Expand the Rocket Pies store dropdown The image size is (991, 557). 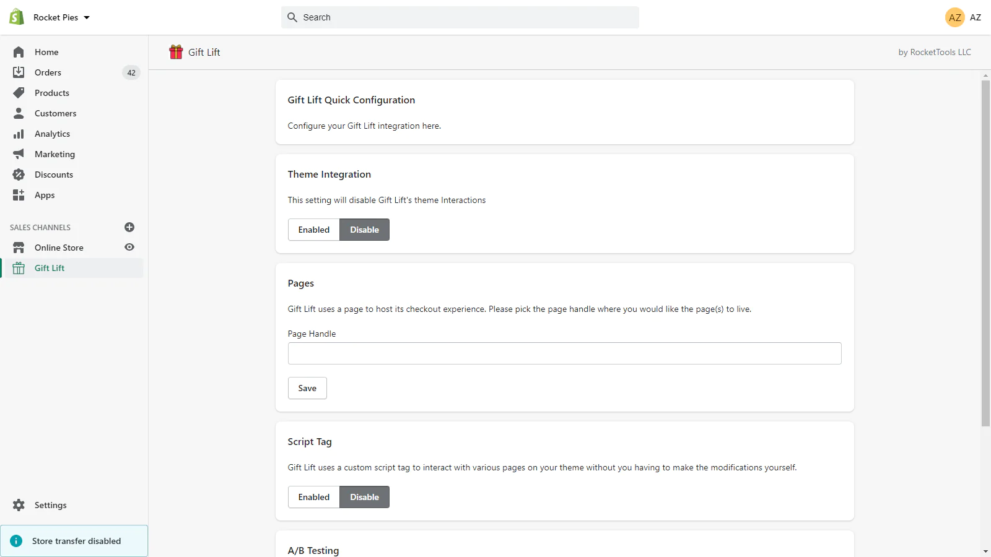tap(61, 17)
